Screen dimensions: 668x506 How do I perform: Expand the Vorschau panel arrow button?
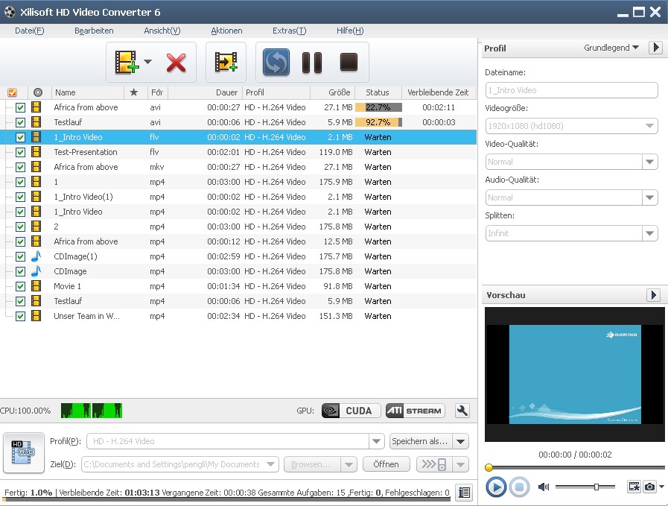(654, 294)
